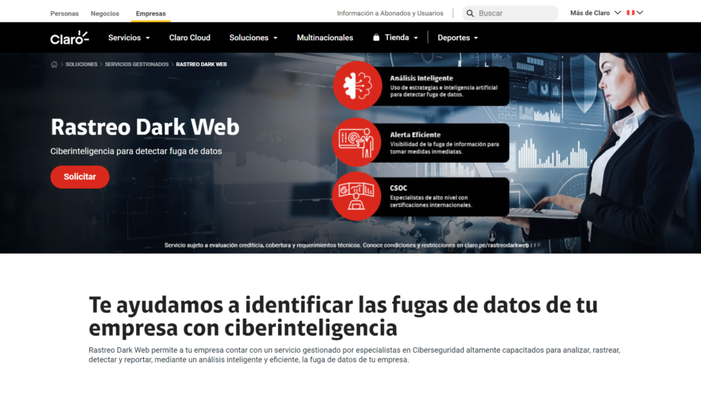Expand the Soluciones dropdown menu
Screen dimensions: 701x400
tap(253, 38)
